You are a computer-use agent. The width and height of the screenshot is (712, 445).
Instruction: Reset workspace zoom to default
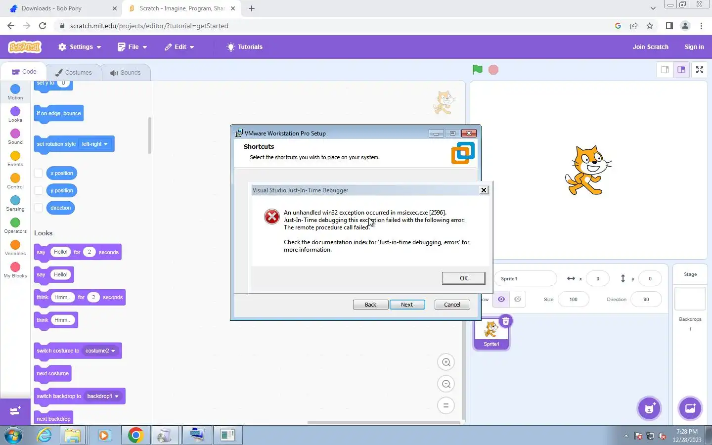446,406
